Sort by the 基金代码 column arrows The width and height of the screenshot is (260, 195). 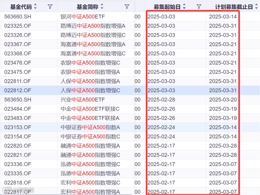(35, 7)
